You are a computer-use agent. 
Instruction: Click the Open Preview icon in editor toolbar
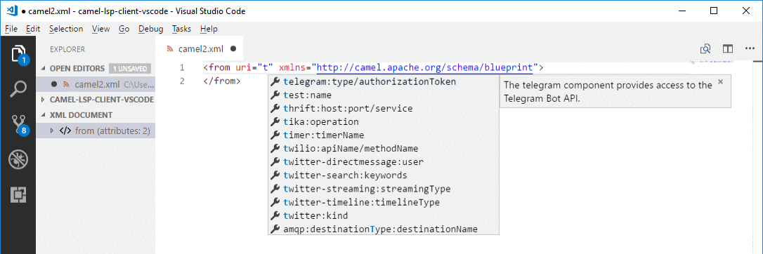(705, 48)
